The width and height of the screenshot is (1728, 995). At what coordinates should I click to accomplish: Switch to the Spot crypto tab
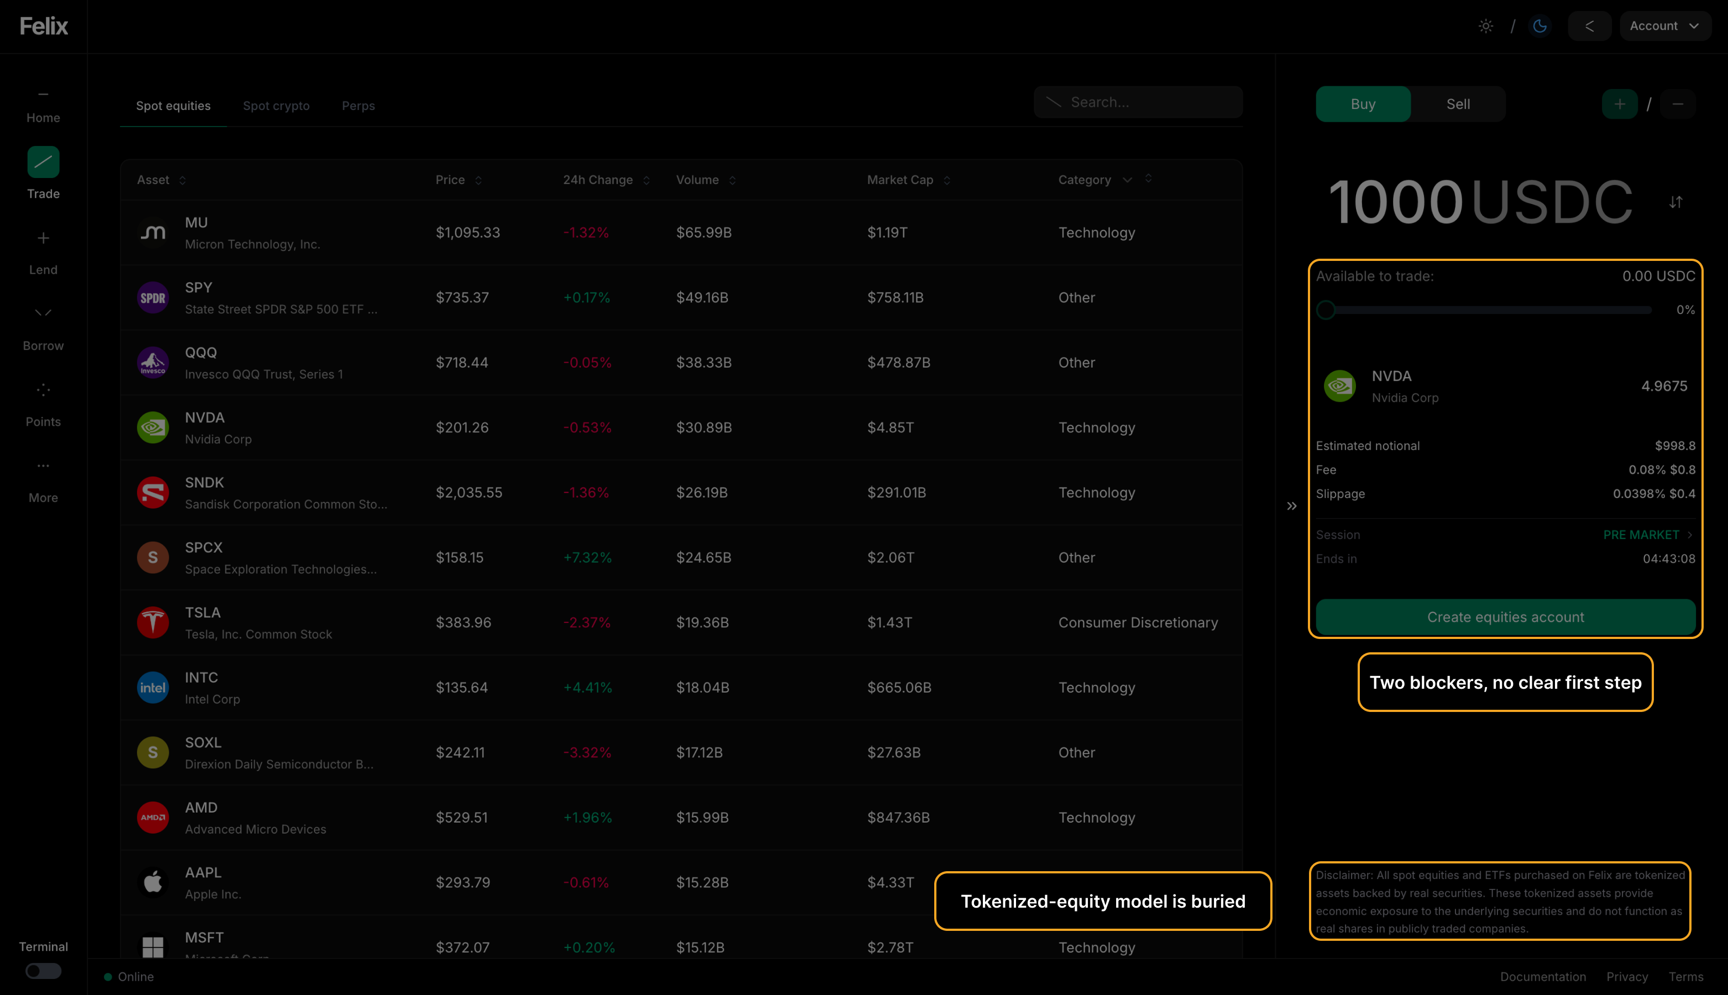[276, 106]
